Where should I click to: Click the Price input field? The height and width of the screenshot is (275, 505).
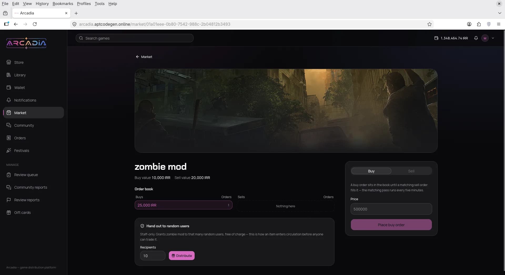click(x=391, y=209)
